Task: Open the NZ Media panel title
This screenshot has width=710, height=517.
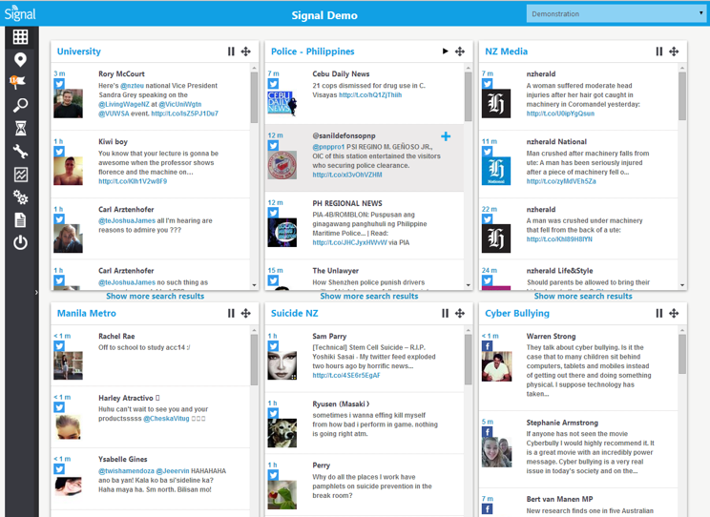Action: [x=506, y=52]
